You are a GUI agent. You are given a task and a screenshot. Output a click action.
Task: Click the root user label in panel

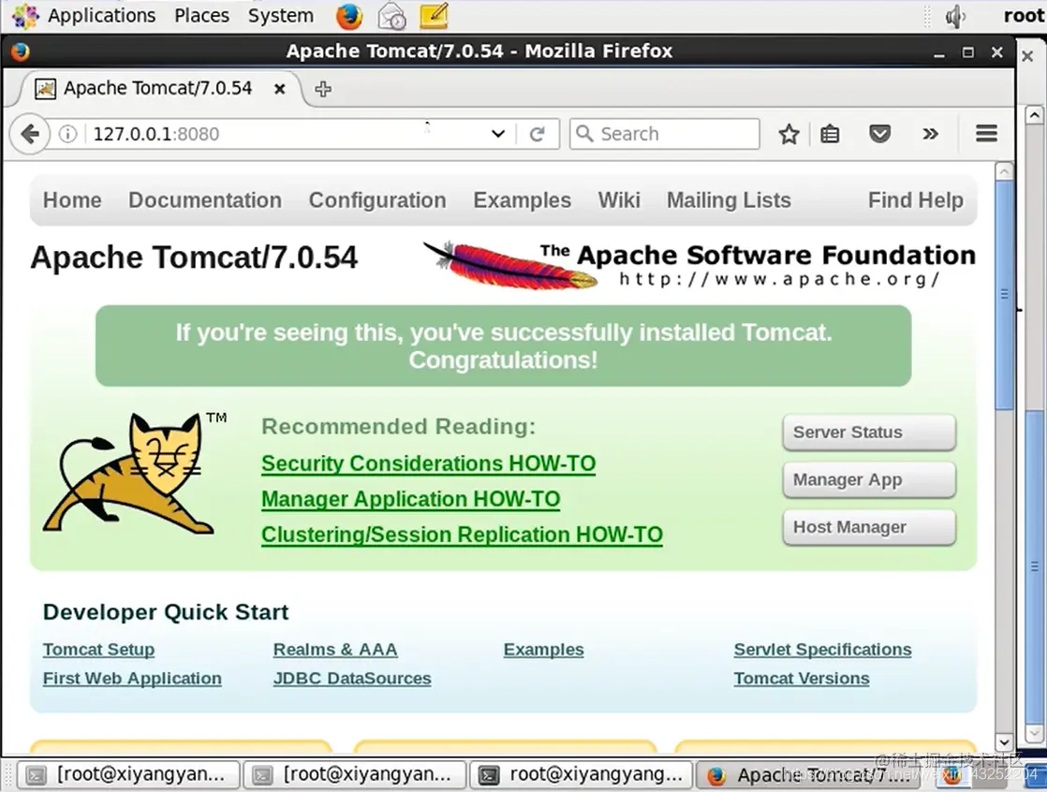pyautogui.click(x=1024, y=16)
